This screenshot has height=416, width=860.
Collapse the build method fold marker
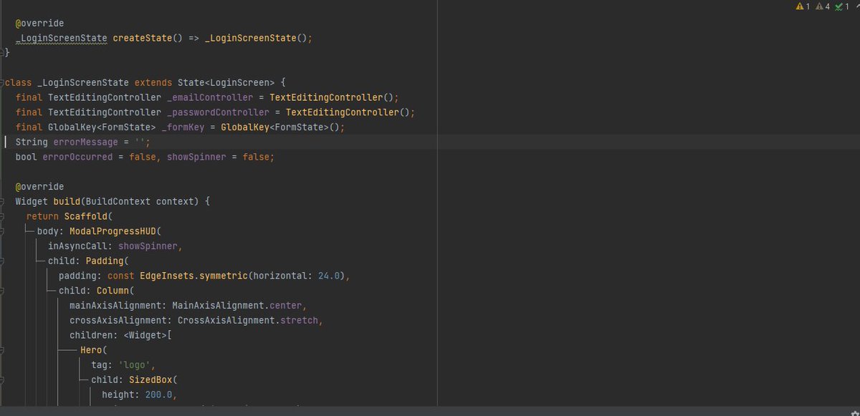4,202
